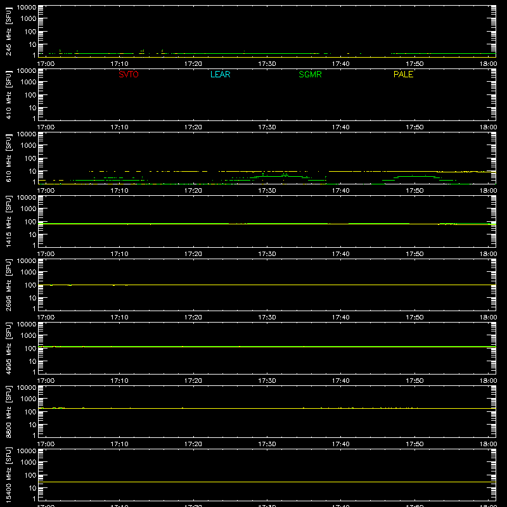507x507 pixels.
Task: Click 17:10 time label under 410 MHz panel
Action: [x=119, y=127]
